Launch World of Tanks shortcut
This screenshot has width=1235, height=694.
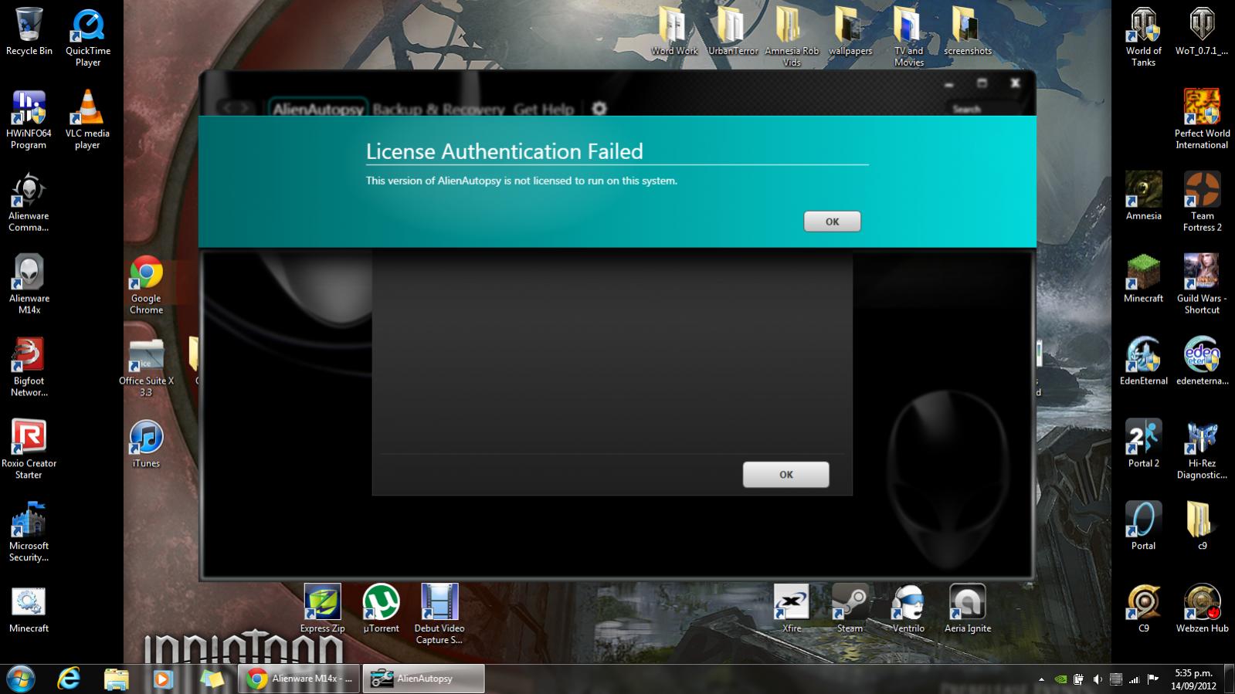click(1143, 38)
